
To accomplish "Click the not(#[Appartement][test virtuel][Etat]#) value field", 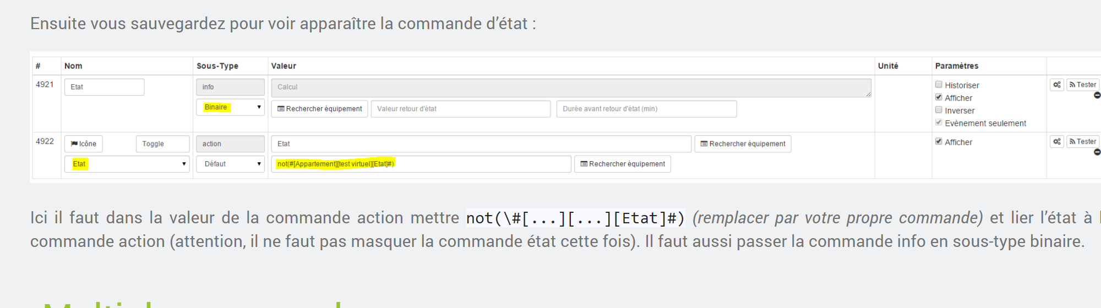I will 421,164.
